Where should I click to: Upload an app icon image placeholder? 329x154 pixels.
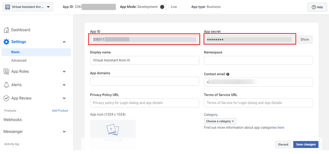113,130
